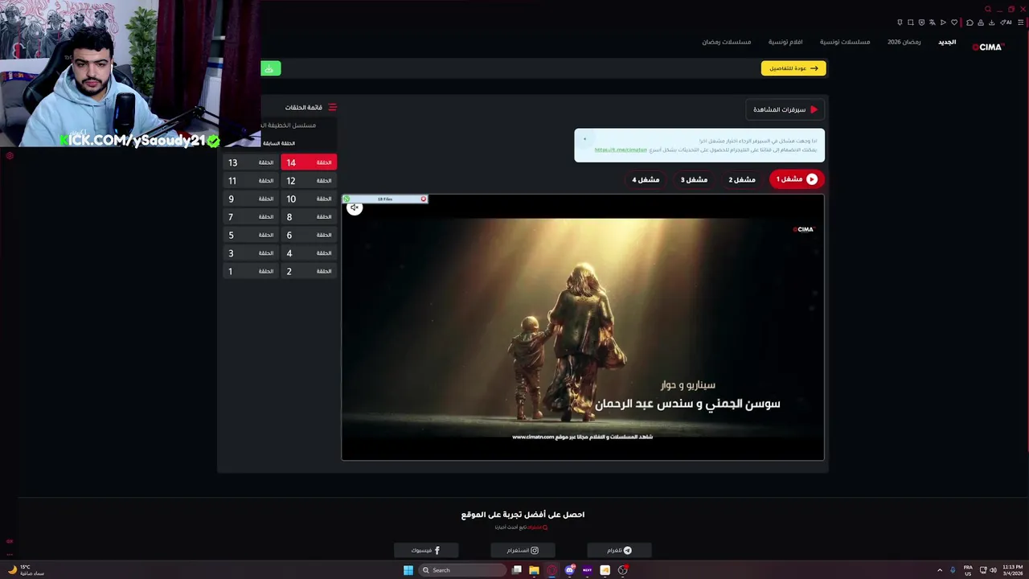The width and height of the screenshot is (1029, 579).
Task: Unmute the video with speaker icon
Action: 355,207
